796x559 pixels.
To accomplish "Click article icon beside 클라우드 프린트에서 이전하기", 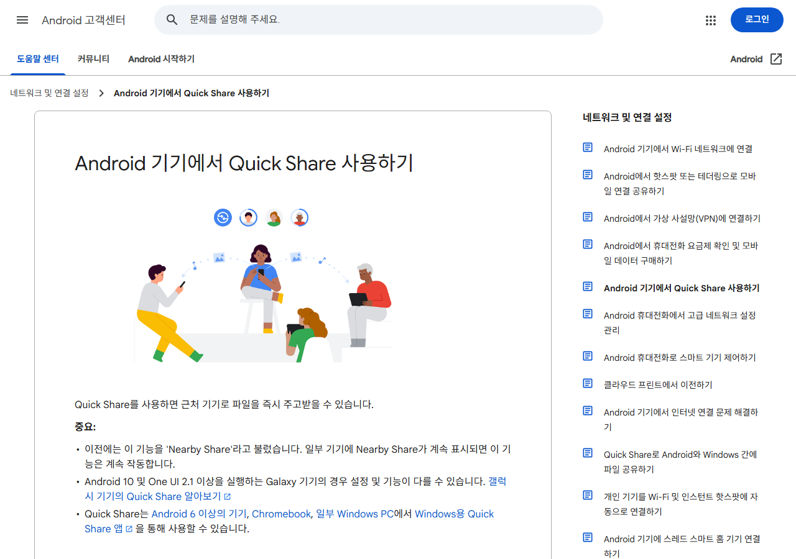I will coord(588,383).
